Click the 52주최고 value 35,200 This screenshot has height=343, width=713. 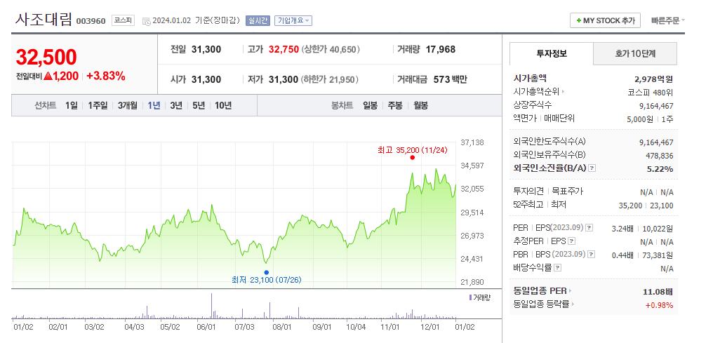631,206
